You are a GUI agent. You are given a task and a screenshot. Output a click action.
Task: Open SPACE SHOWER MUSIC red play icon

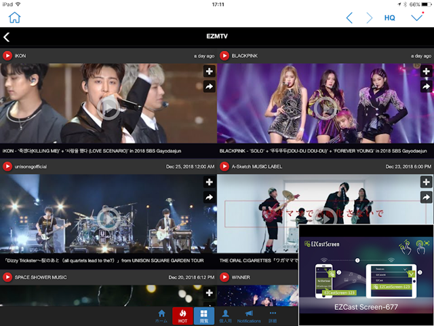click(7, 277)
